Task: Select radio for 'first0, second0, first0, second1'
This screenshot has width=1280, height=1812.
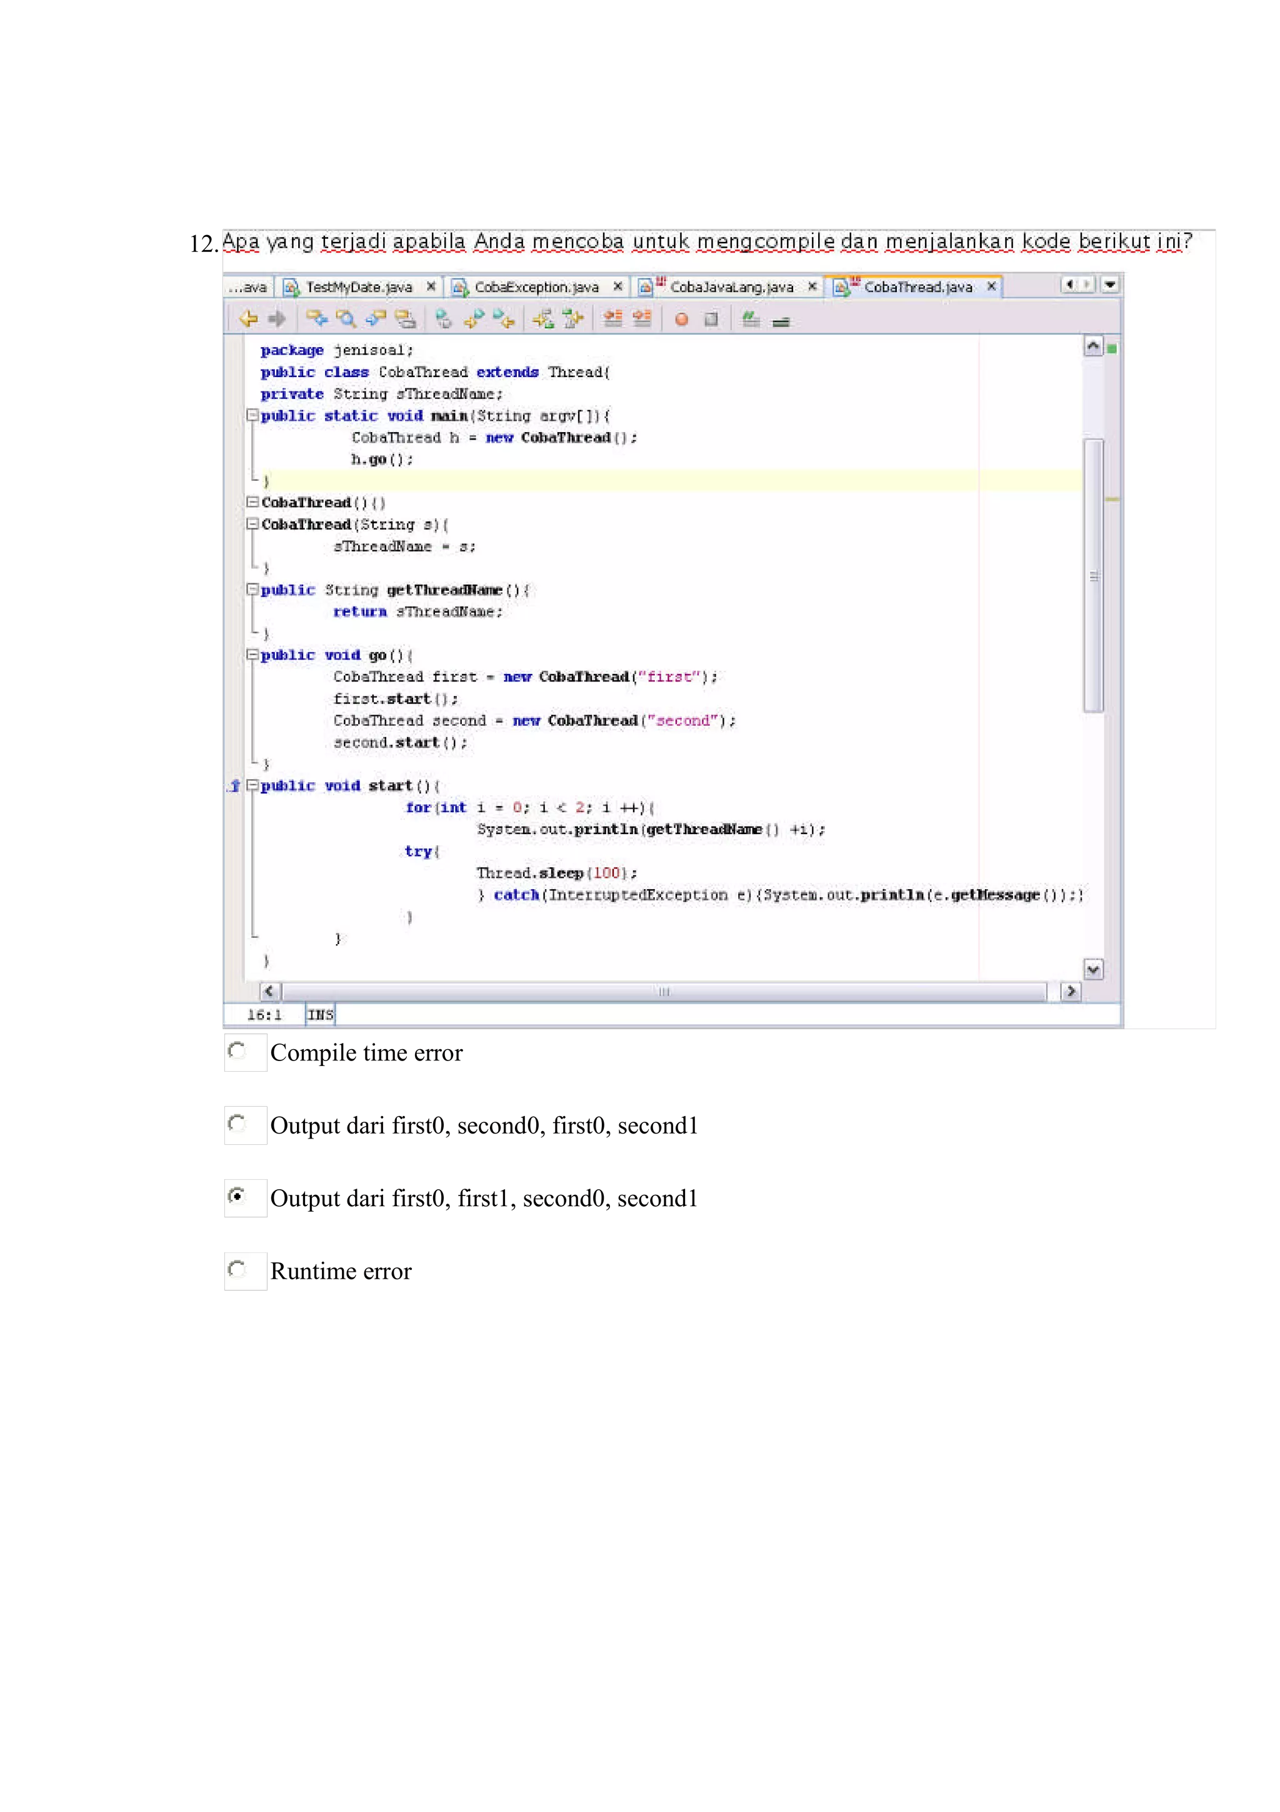Action: click(237, 1123)
